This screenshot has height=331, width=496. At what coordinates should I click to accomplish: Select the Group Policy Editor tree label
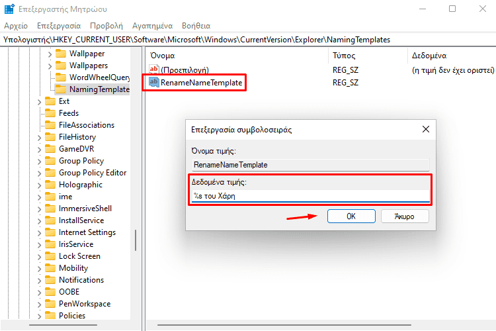(93, 173)
